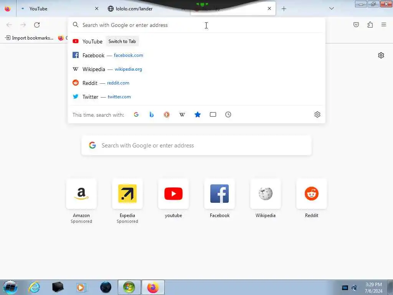Viewport: 393px width, 295px height.
Task: Close the YouTube tab
Action: point(97,9)
